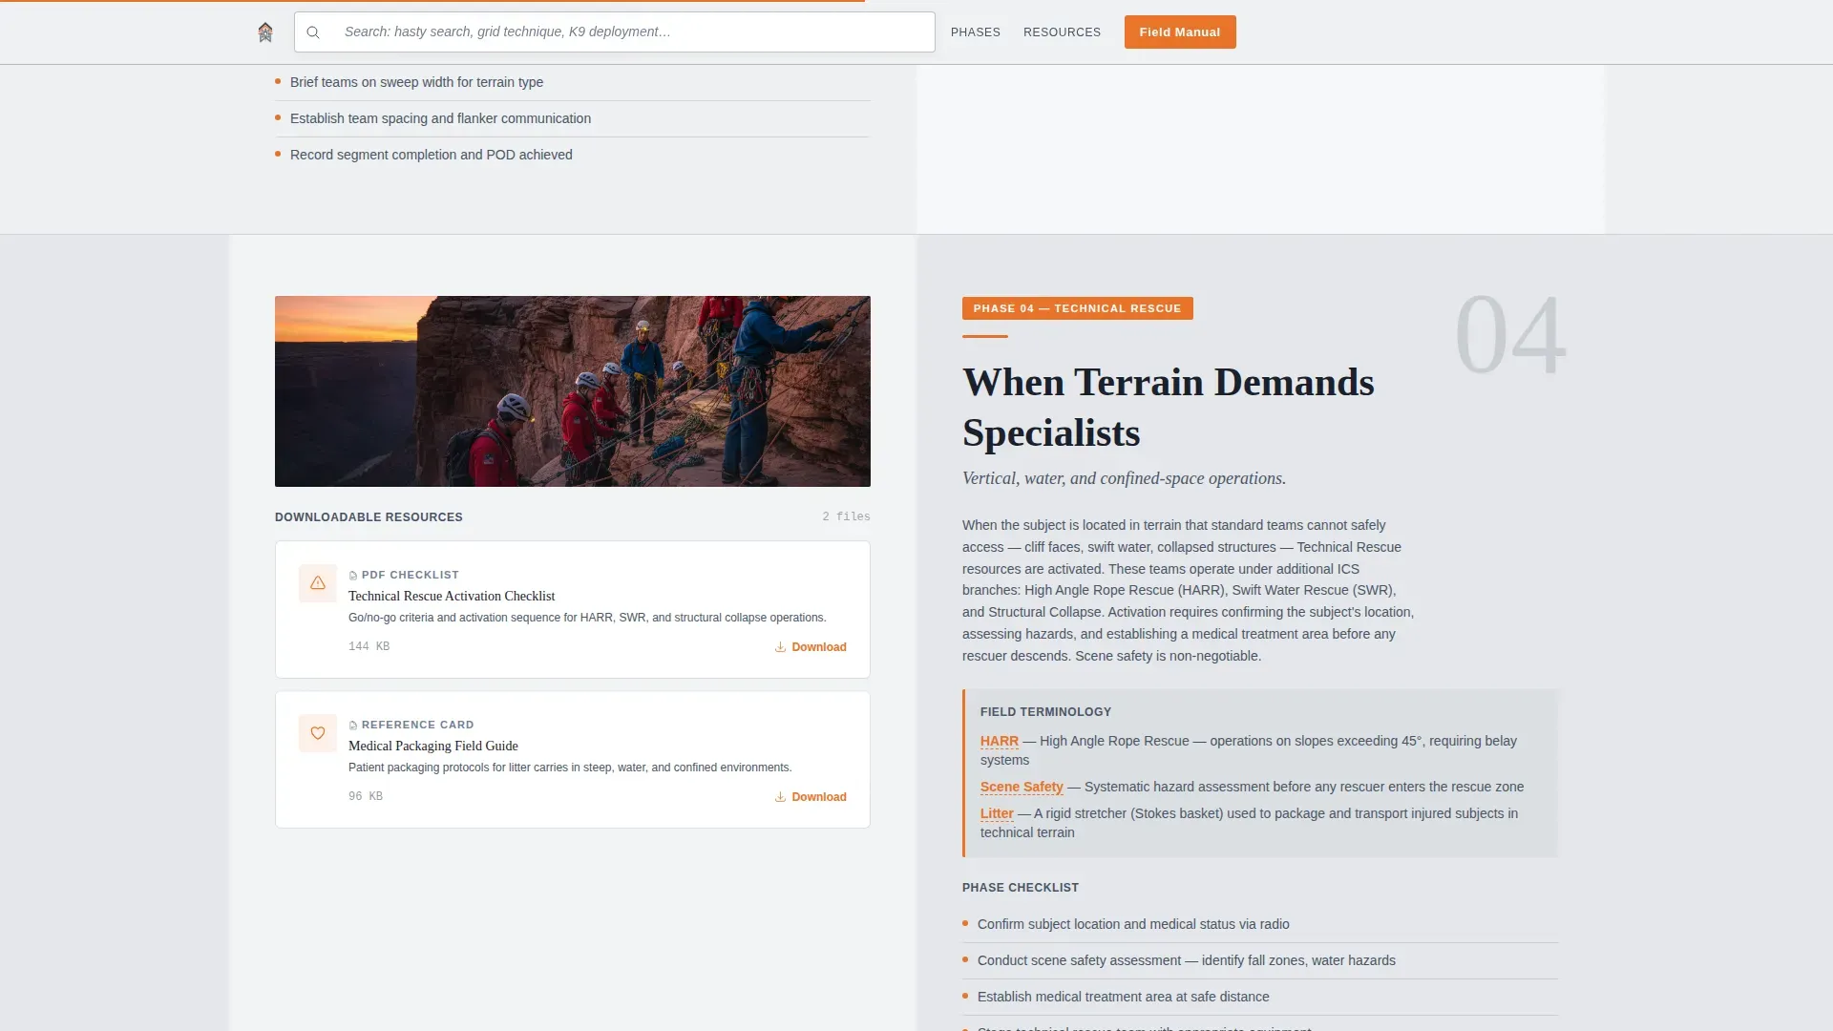Select 'Establish team spacing and flanker communication'
The height and width of the screenshot is (1031, 1833).
coord(573,118)
